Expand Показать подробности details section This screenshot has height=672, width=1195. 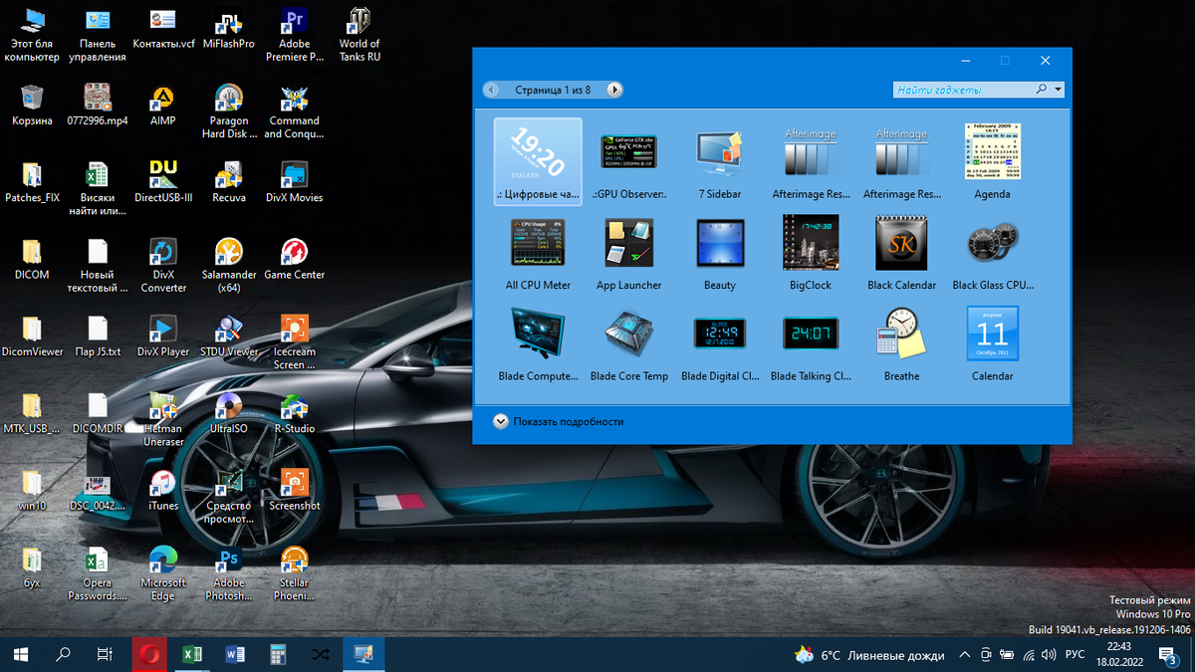coord(559,422)
